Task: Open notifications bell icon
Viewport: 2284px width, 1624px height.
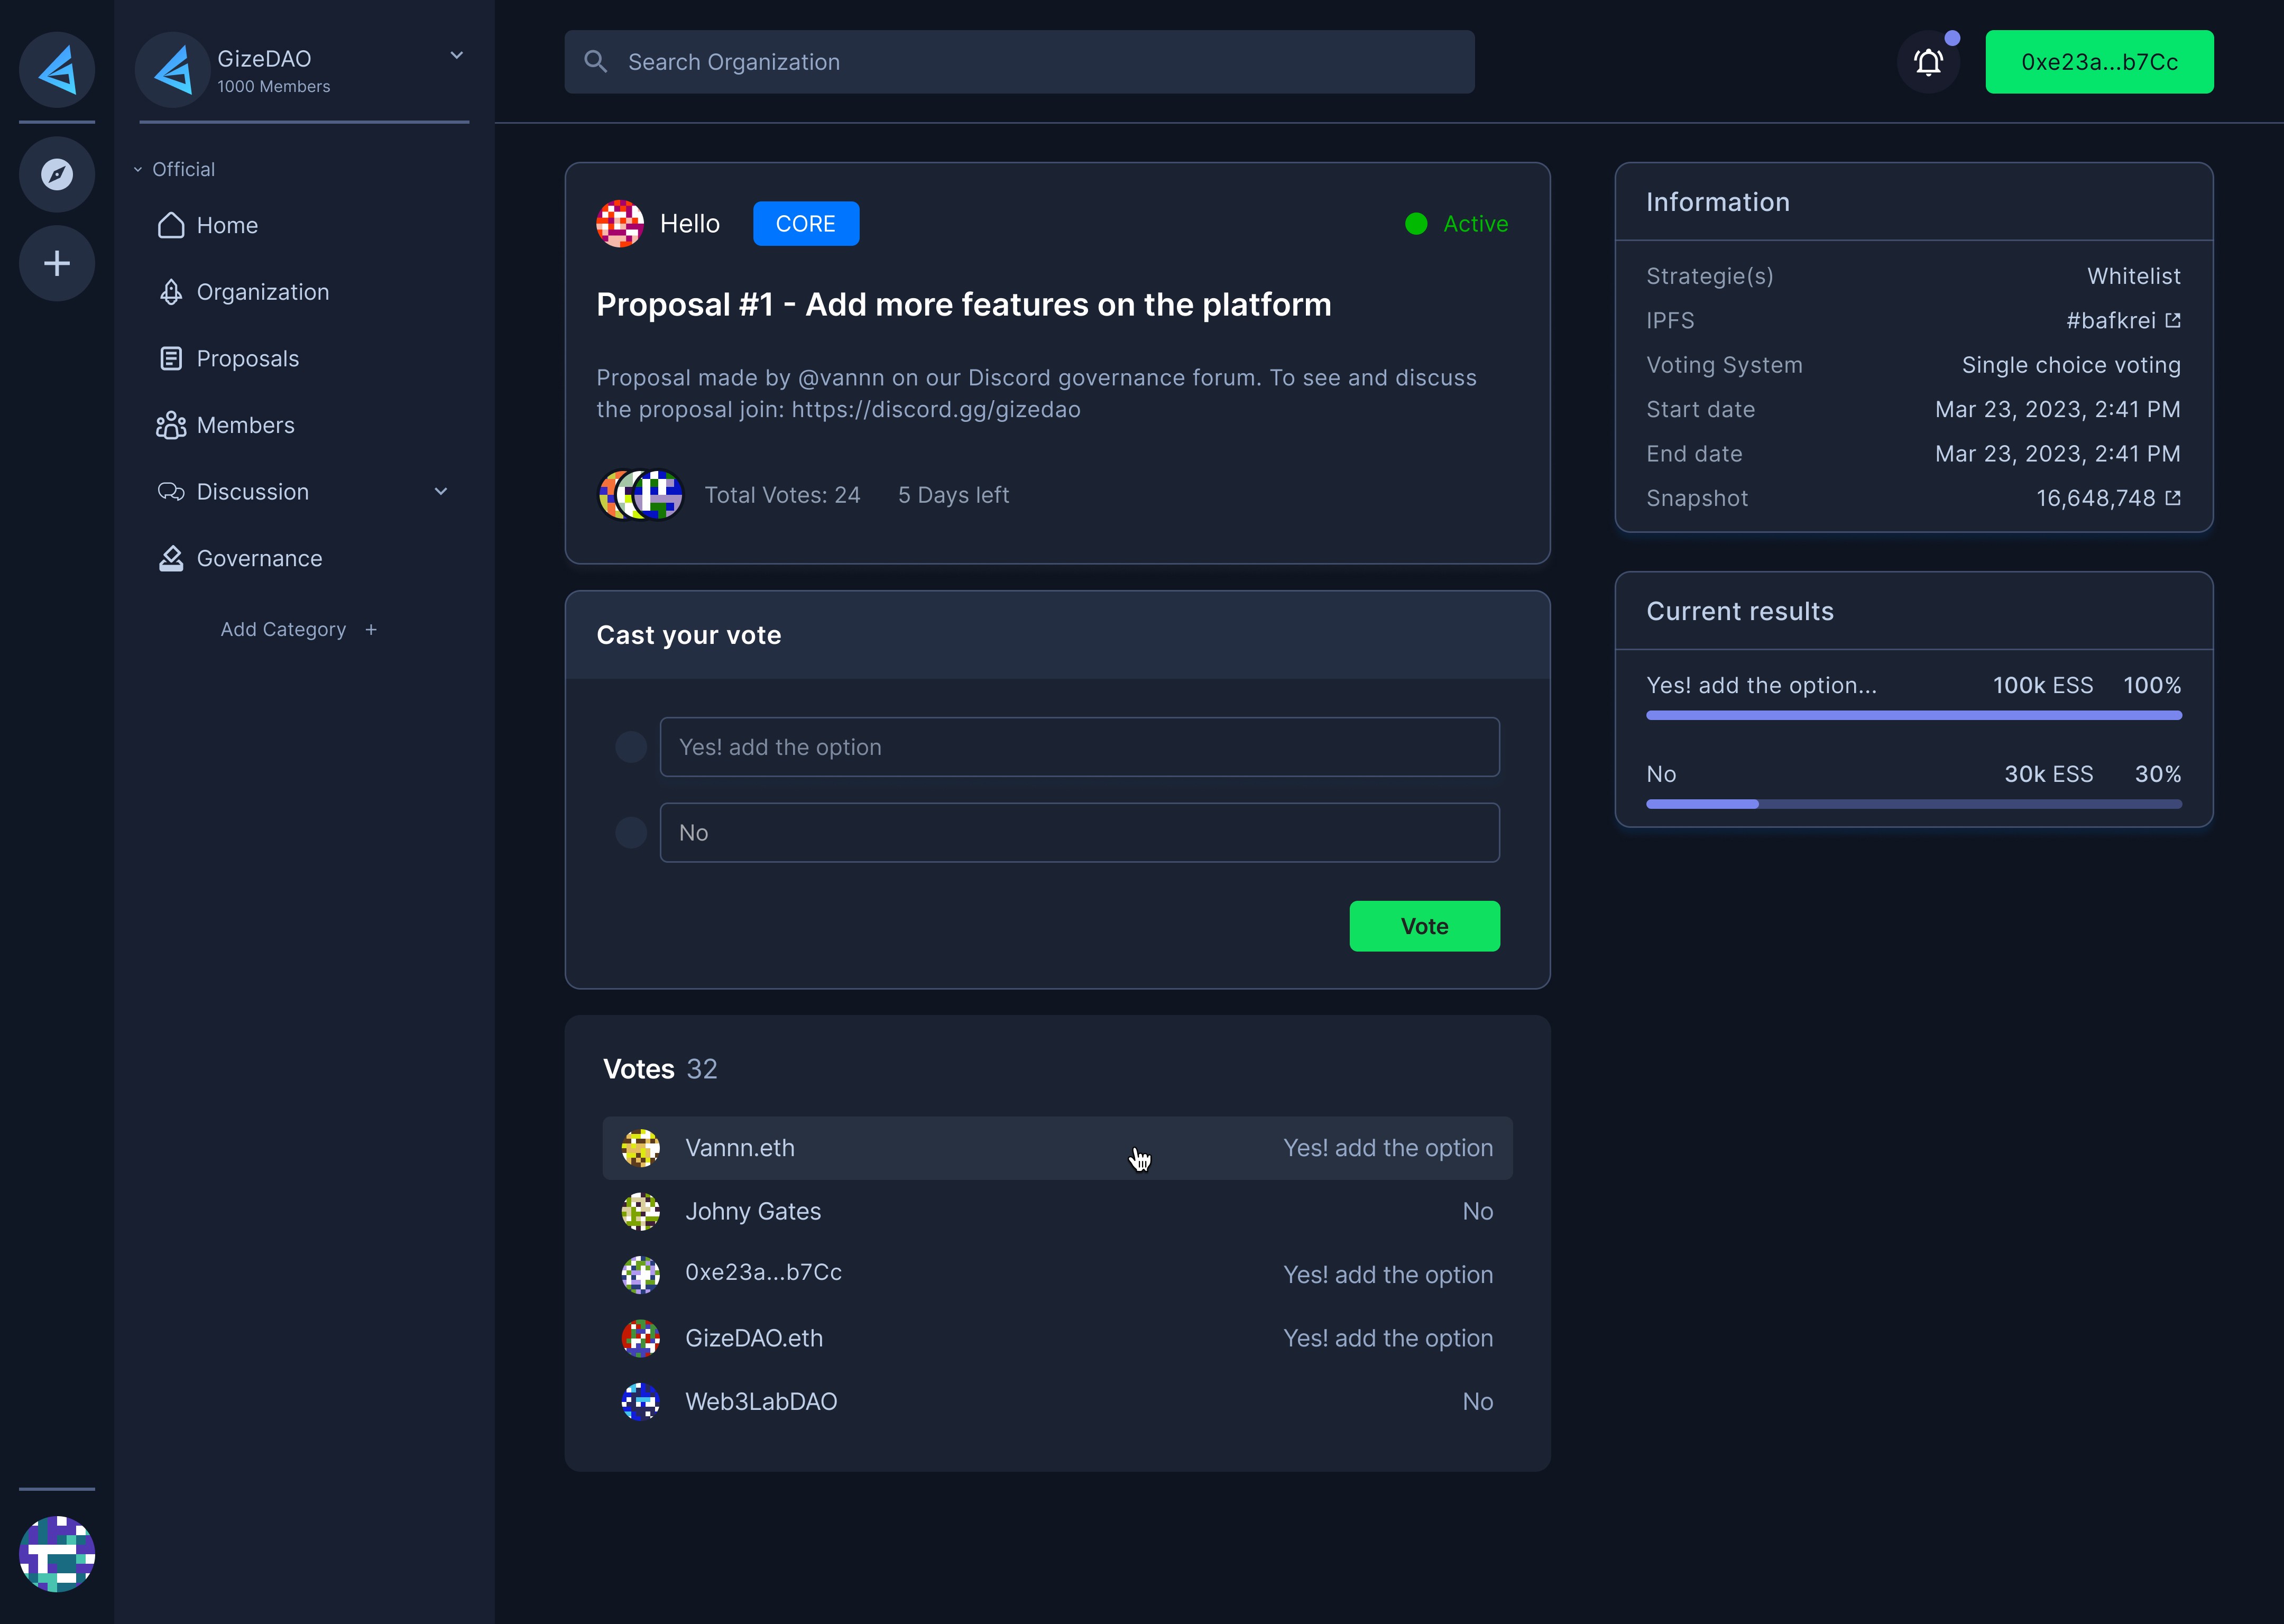Action: [x=1928, y=62]
